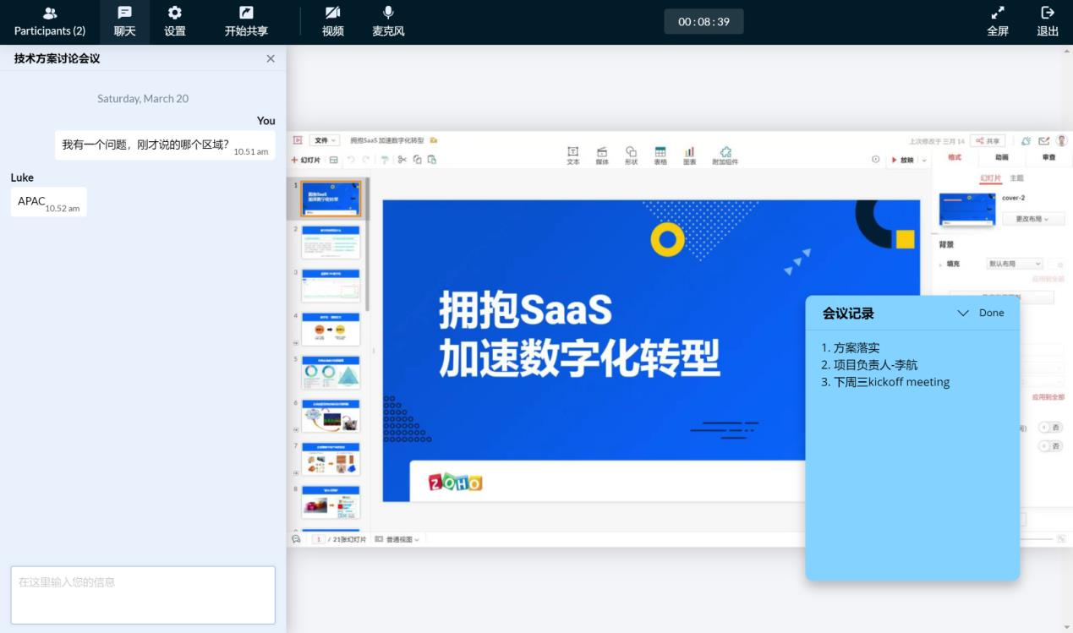
Task: Collapse the 会议记录 notes with chevron
Action: click(x=962, y=314)
